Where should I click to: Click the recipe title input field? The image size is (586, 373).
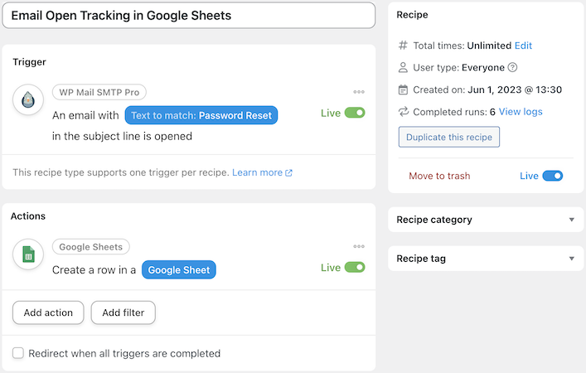coord(189,15)
